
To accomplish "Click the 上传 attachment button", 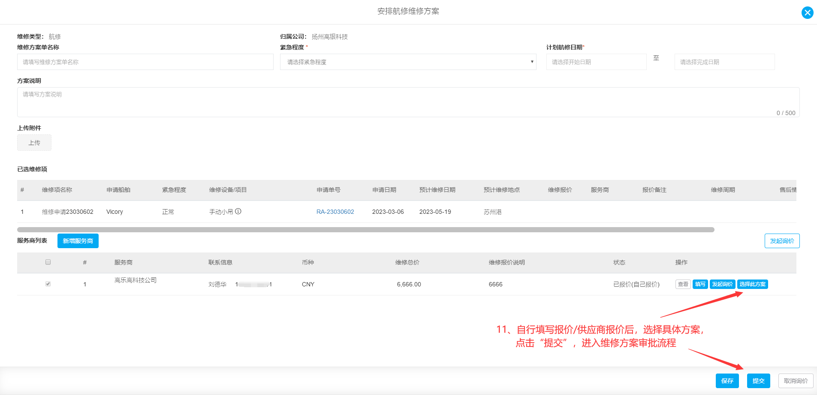I will tap(34, 143).
